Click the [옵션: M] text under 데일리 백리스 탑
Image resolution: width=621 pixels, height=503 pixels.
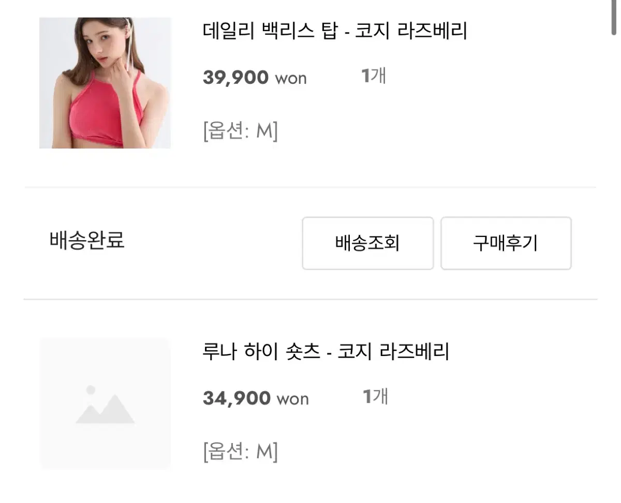(x=240, y=131)
